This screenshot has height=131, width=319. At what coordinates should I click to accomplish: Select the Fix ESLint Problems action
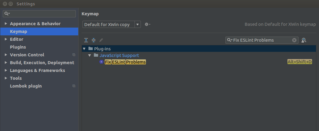125,62
